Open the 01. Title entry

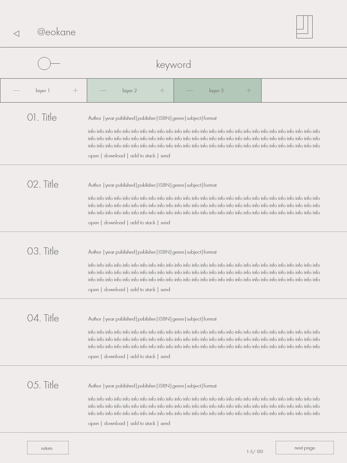[42, 118]
